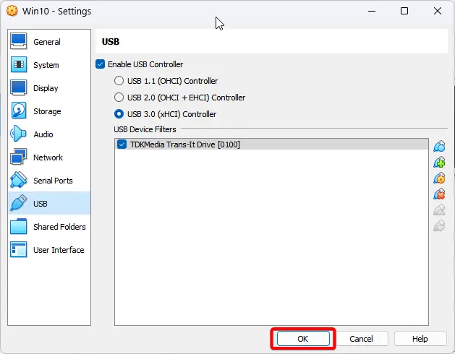Open the User Interface settings page

tap(49, 250)
